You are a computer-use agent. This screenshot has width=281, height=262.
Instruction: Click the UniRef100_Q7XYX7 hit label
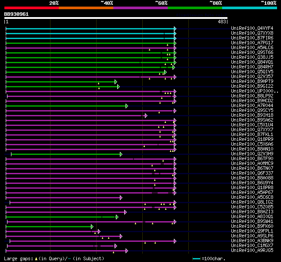pos(252,130)
